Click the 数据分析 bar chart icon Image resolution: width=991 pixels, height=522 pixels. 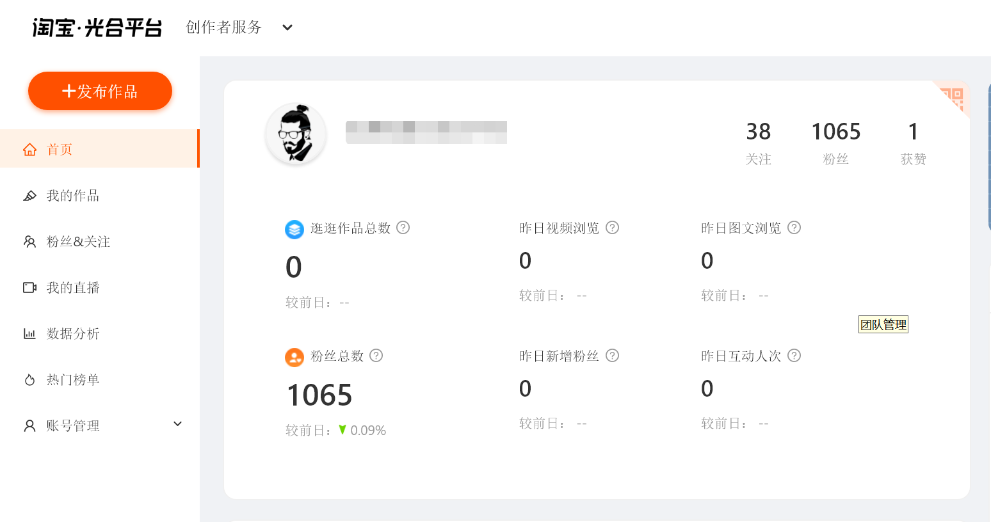(x=29, y=333)
